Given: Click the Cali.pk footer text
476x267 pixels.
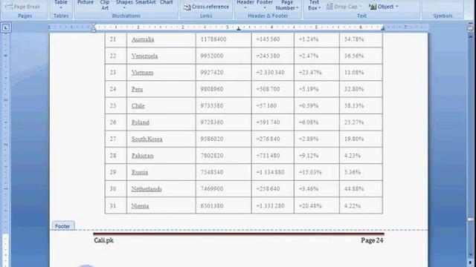Looking at the screenshot, I should click(x=103, y=240).
